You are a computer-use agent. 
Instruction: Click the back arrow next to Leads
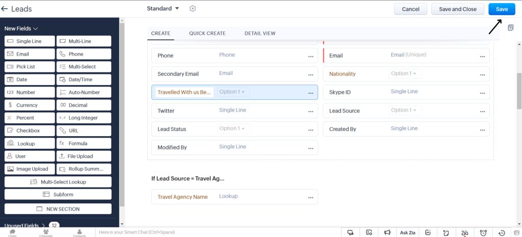5,9
